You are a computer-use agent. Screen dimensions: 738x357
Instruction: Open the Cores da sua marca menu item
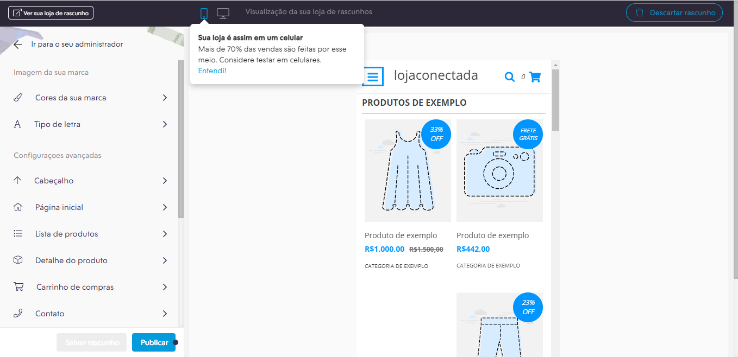coord(89,98)
